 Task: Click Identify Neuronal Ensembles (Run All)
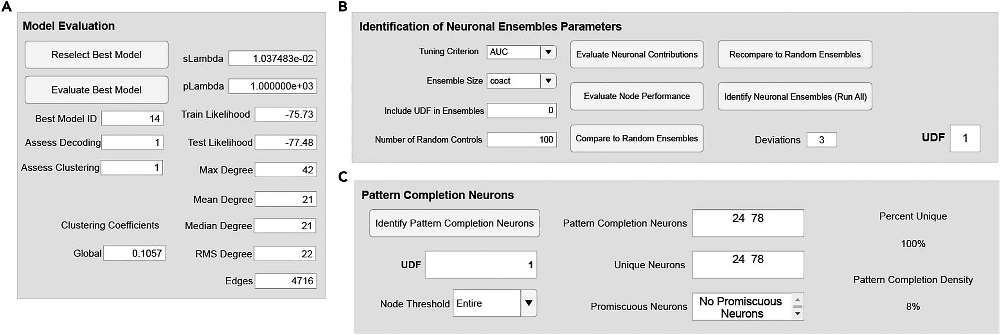tap(795, 96)
